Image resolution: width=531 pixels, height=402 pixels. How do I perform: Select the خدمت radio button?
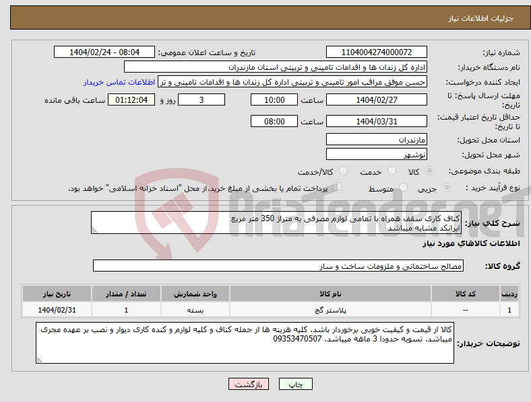coord(392,171)
